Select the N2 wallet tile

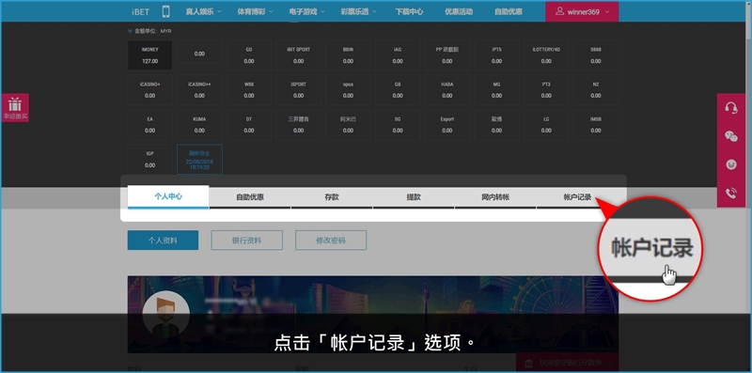[596, 89]
